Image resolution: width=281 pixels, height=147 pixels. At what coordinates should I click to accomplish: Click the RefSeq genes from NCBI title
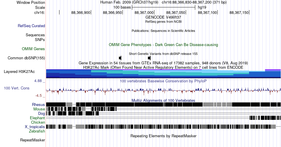click(163, 22)
